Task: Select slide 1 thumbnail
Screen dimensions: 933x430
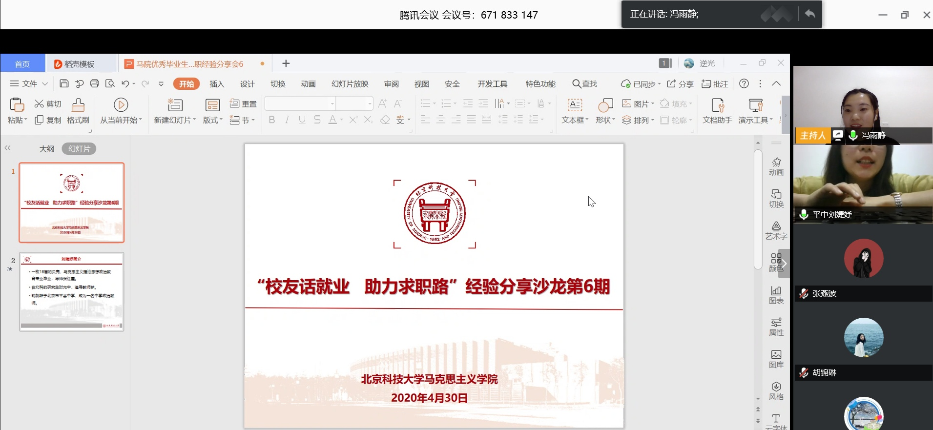Action: (72, 203)
